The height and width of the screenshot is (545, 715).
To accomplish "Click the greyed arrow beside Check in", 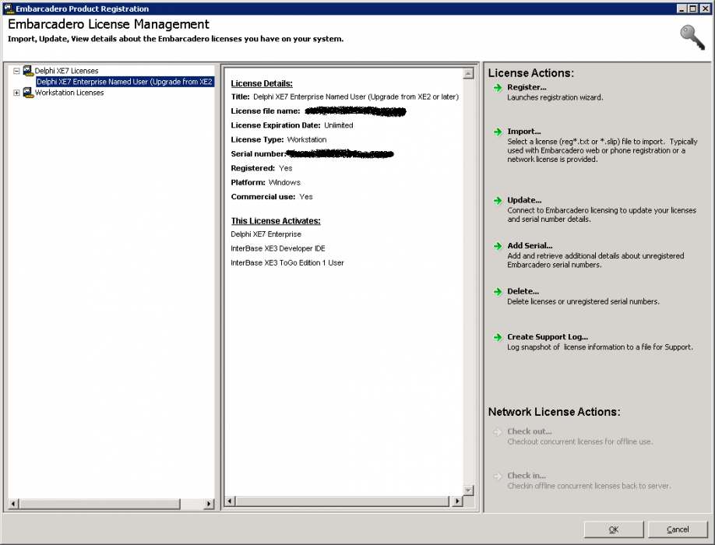I will (x=498, y=476).
